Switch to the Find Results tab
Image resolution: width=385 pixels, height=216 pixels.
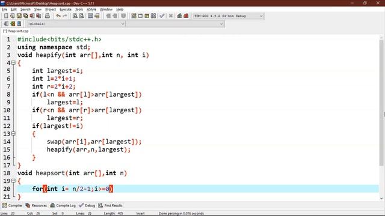click(x=110, y=205)
